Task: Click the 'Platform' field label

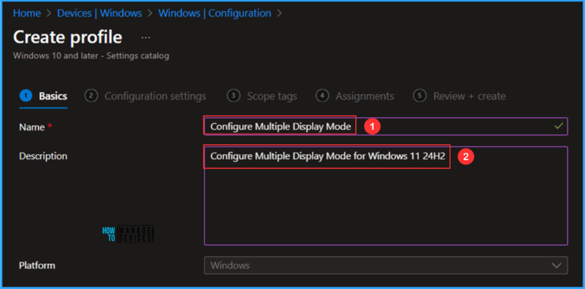Action: point(37,266)
